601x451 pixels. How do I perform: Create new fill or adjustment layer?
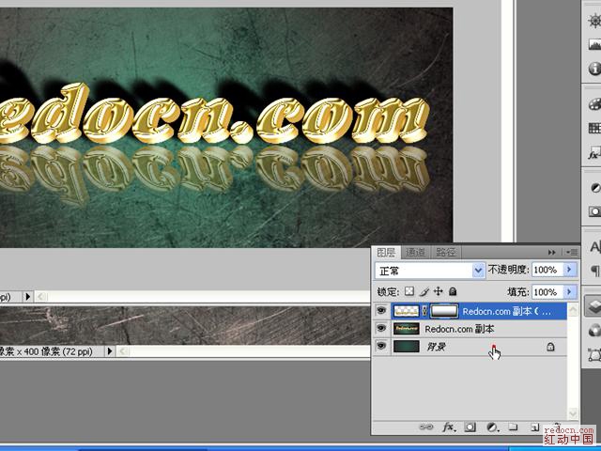point(491,427)
